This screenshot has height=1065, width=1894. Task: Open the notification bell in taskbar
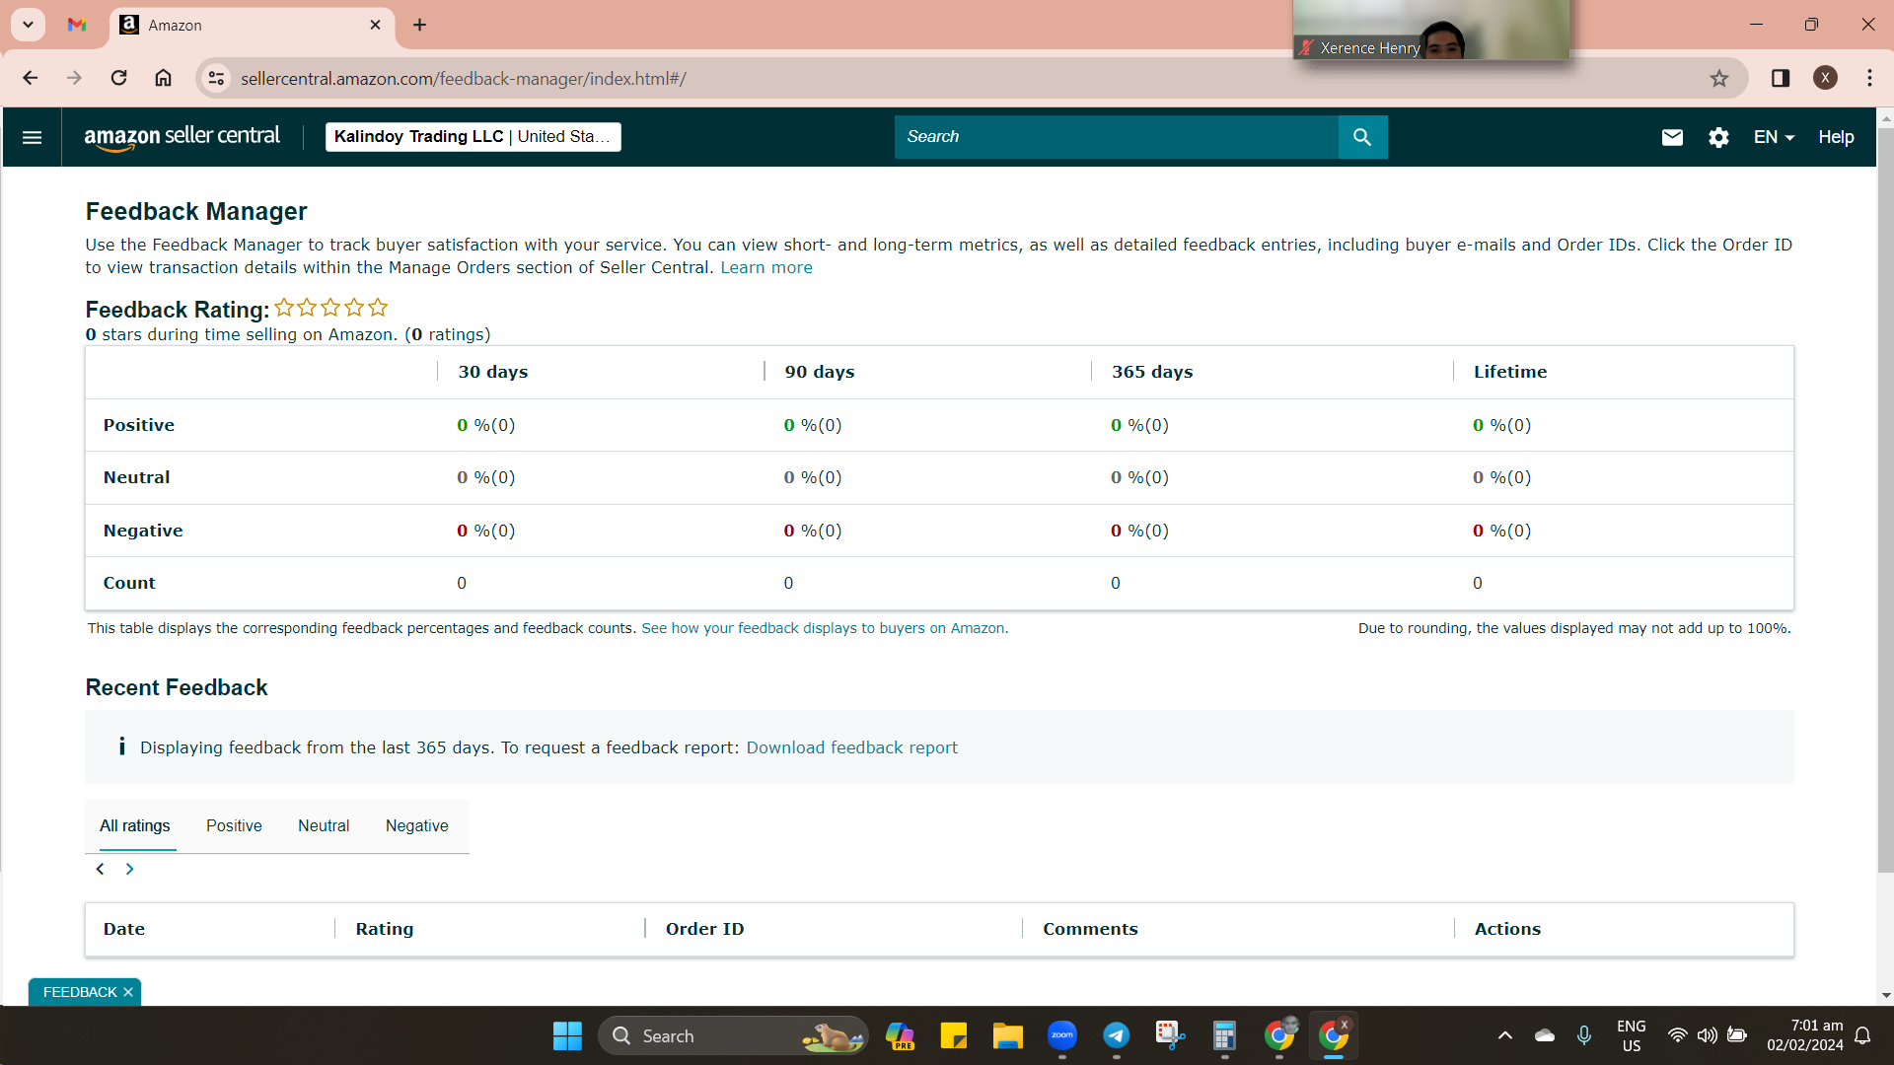click(x=1862, y=1035)
